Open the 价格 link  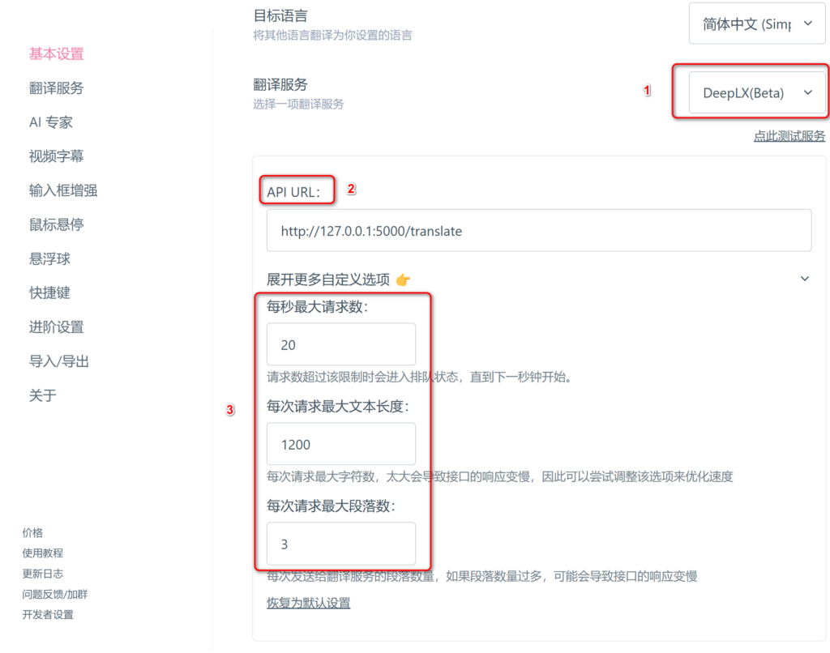point(32,533)
